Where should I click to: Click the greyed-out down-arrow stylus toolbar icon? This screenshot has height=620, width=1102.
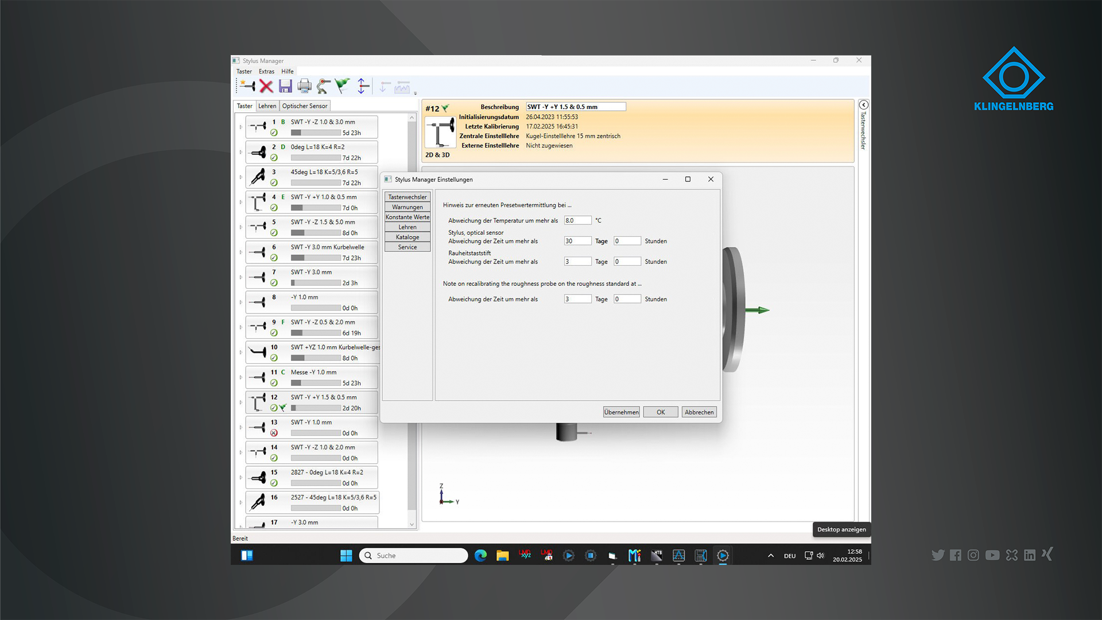[384, 87]
